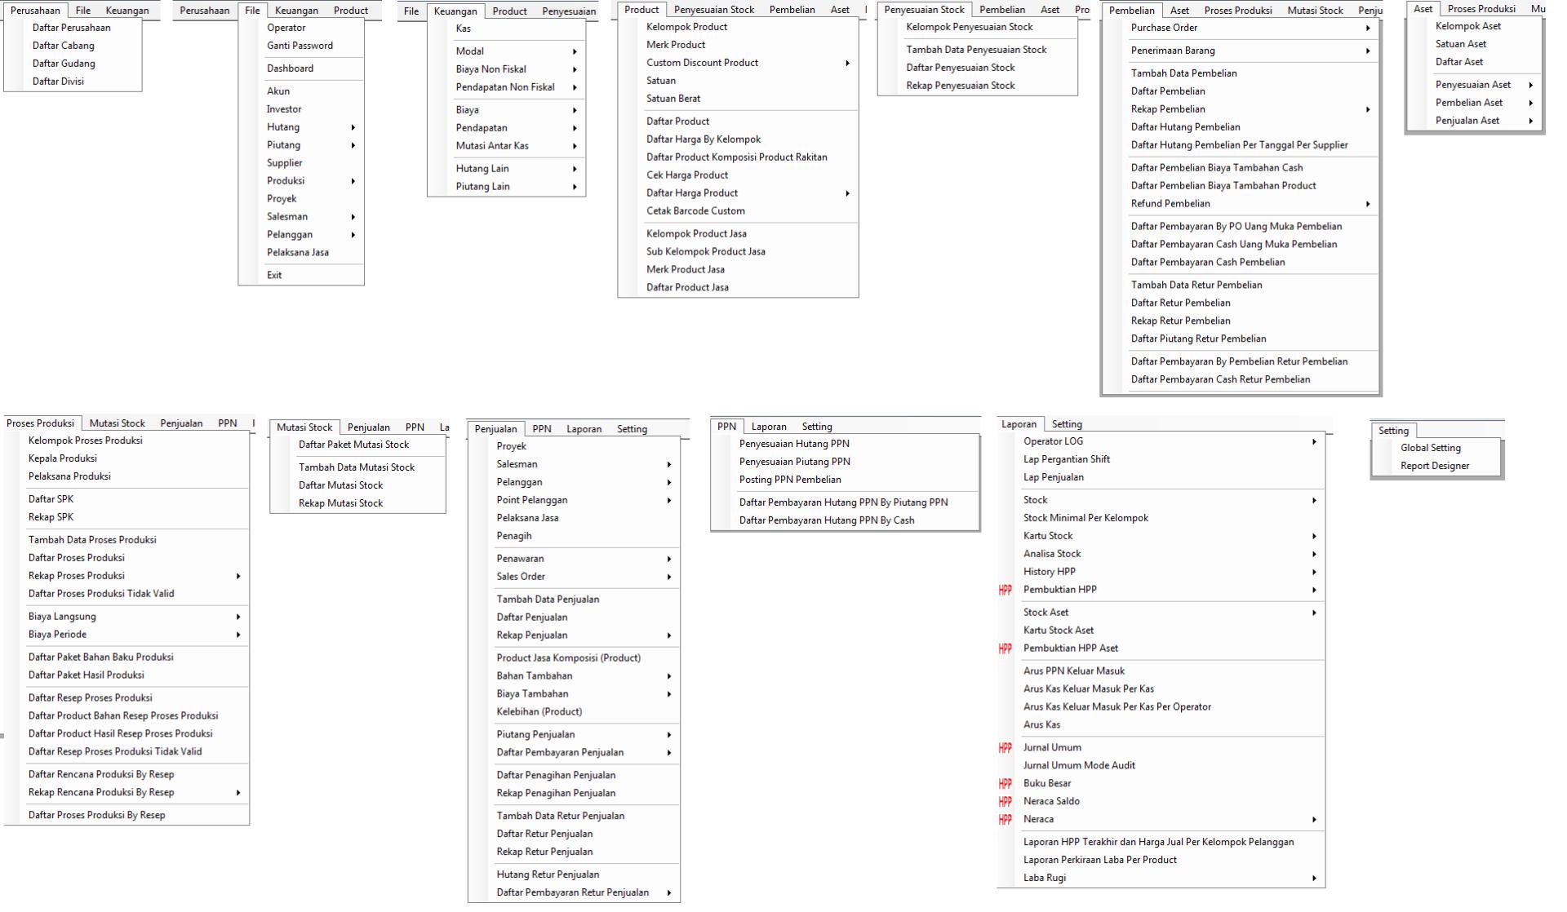Open Posting PPN Pembelian entry
Screen dimensions: 1567x912
[x=789, y=480]
